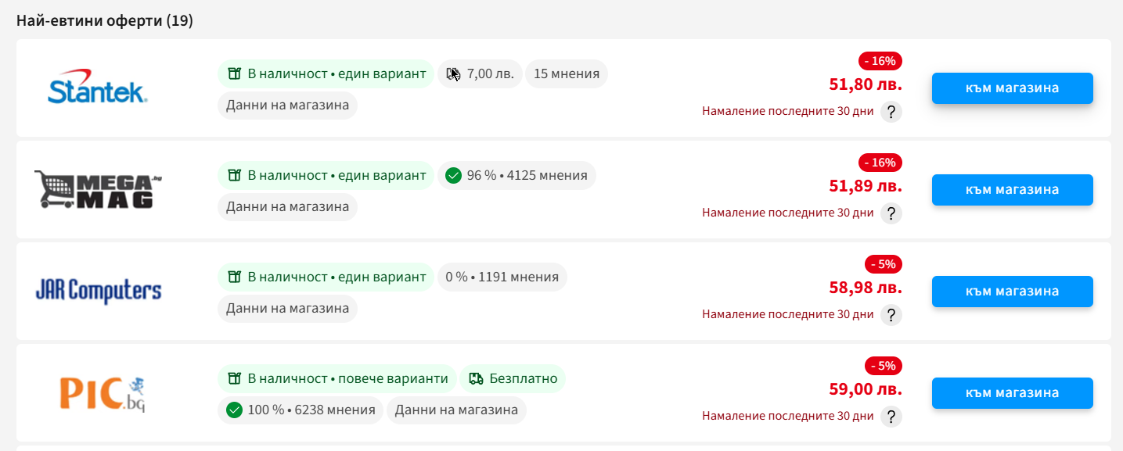Click the free delivery Безплатно badge

[513, 379]
